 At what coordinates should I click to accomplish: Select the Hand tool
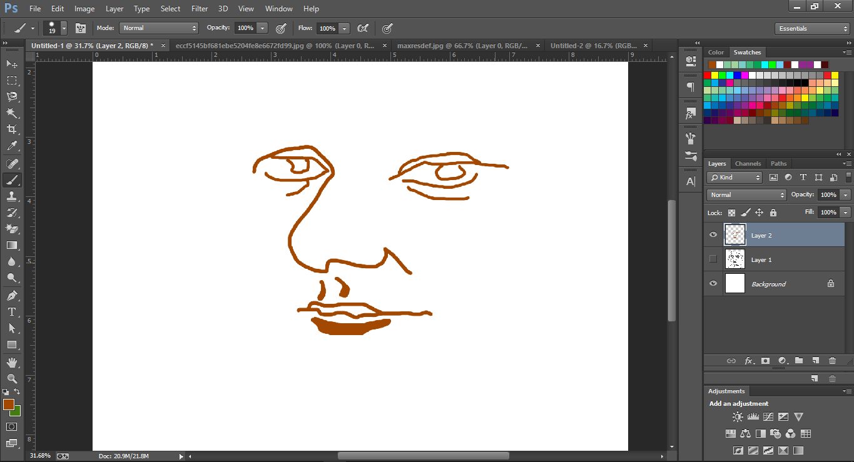point(12,363)
